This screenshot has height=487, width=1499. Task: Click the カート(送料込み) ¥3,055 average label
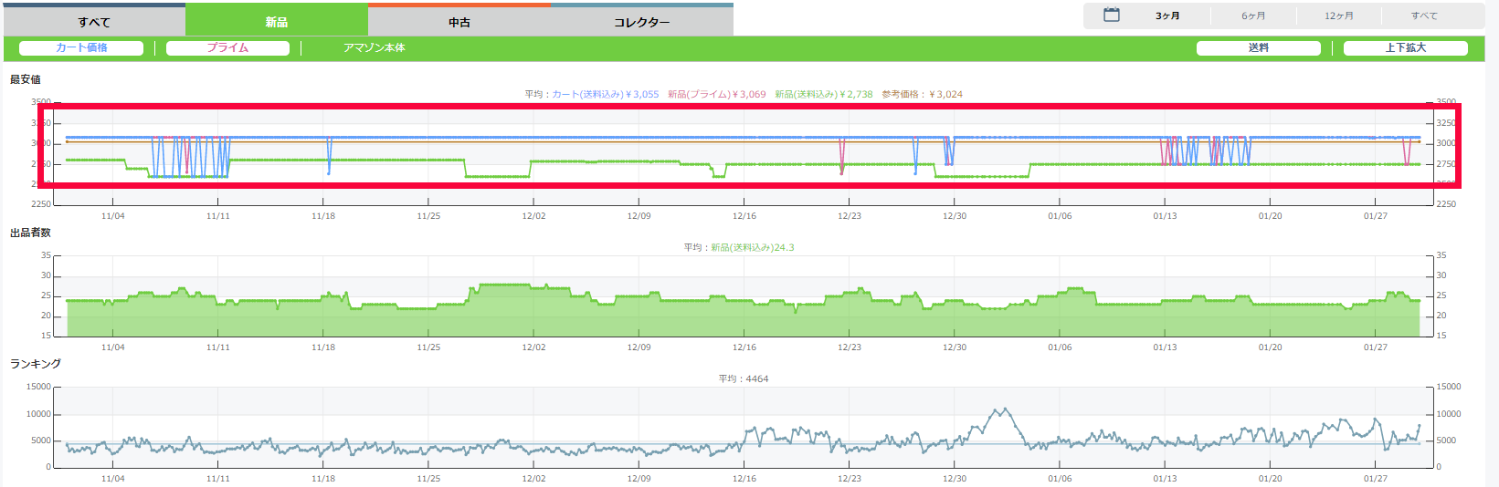point(605,95)
